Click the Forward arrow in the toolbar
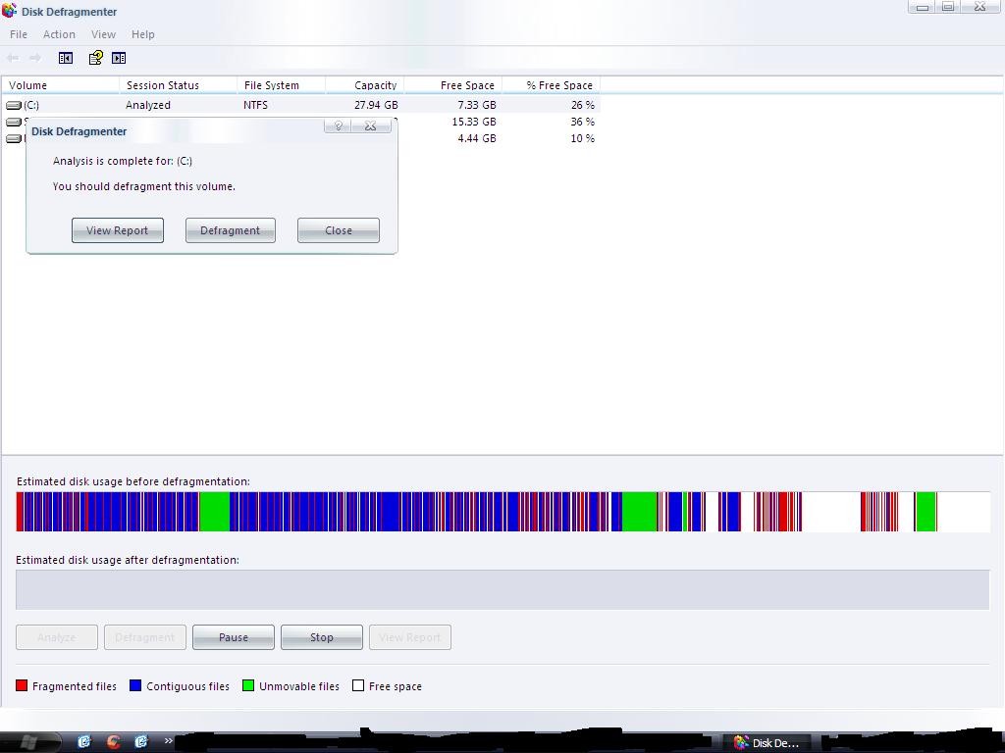This screenshot has height=753, width=1005. tap(36, 58)
